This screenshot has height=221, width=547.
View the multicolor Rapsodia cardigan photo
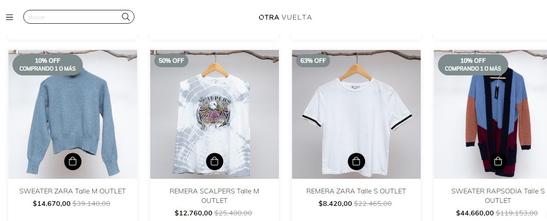(491, 114)
